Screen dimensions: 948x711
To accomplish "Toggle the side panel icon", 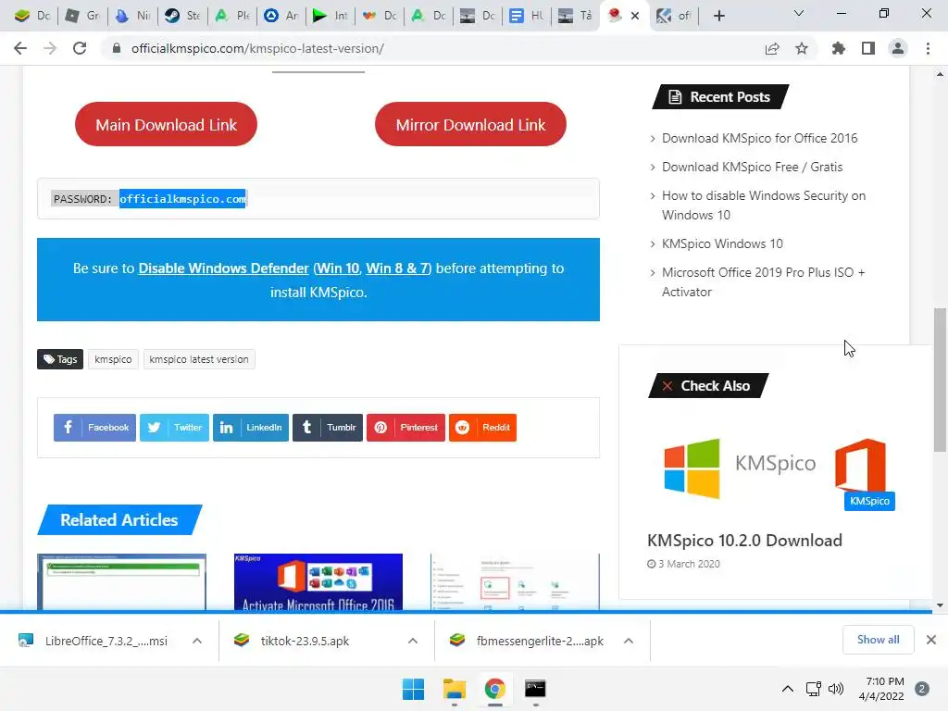I will point(868,48).
